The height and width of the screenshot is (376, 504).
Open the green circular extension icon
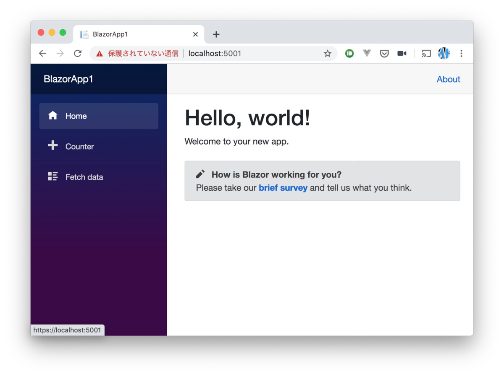(x=349, y=53)
